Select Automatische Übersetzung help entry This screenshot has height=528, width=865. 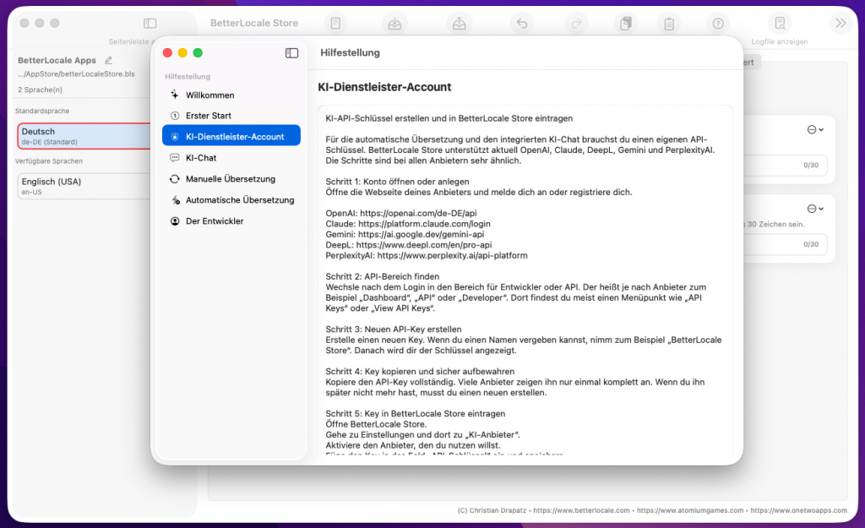tap(240, 200)
